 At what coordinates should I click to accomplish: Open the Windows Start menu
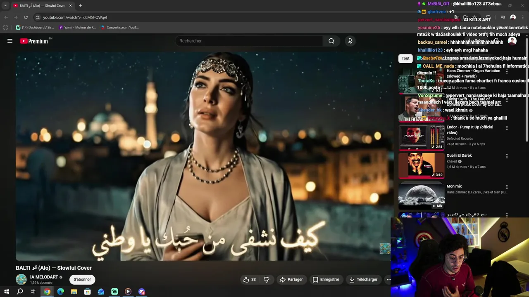[x=6, y=292]
